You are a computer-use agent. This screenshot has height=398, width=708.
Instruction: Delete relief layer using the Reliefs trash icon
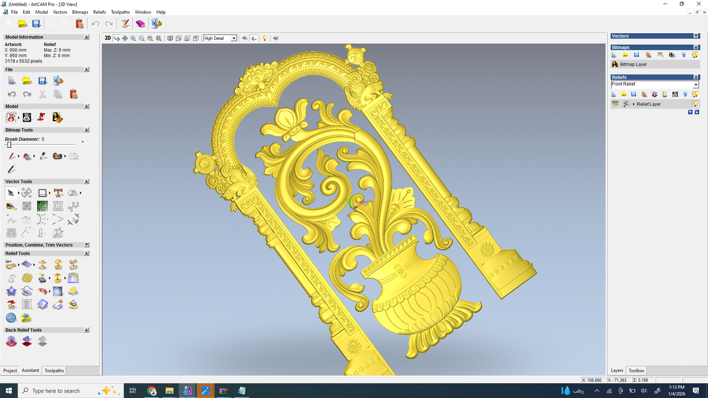[685, 94]
